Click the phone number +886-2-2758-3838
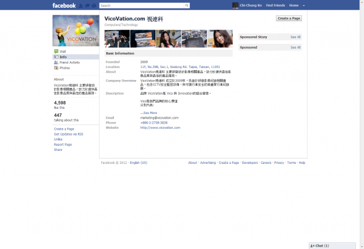This screenshot has height=249, width=364. pyautogui.click(x=154, y=123)
